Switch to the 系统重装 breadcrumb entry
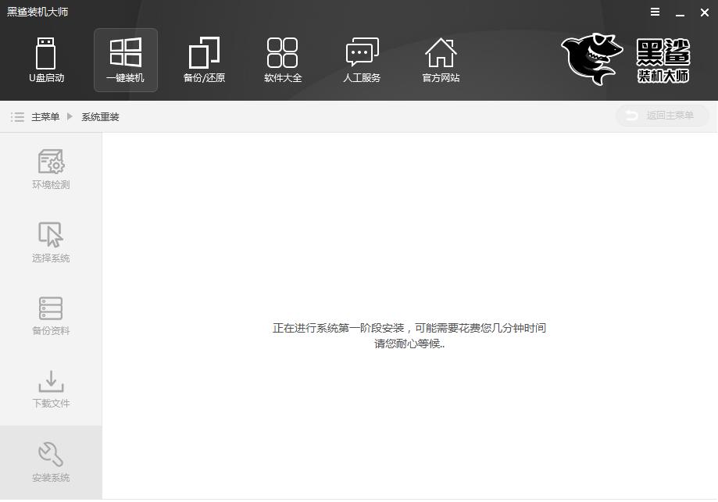 [x=100, y=116]
